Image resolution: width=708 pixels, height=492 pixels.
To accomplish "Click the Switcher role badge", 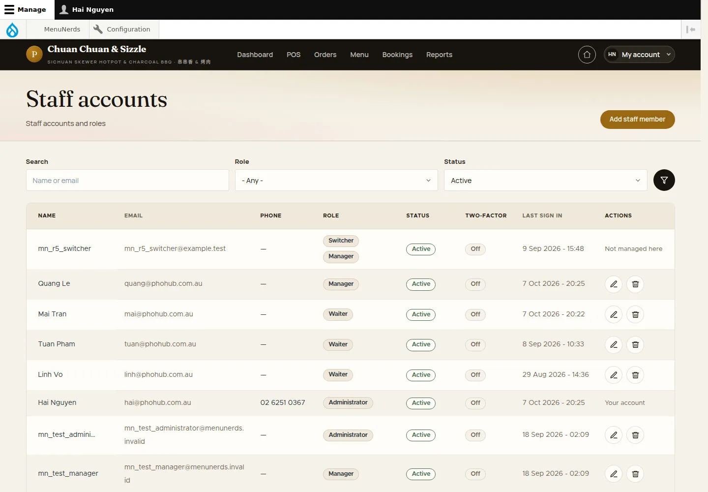I will click(341, 241).
